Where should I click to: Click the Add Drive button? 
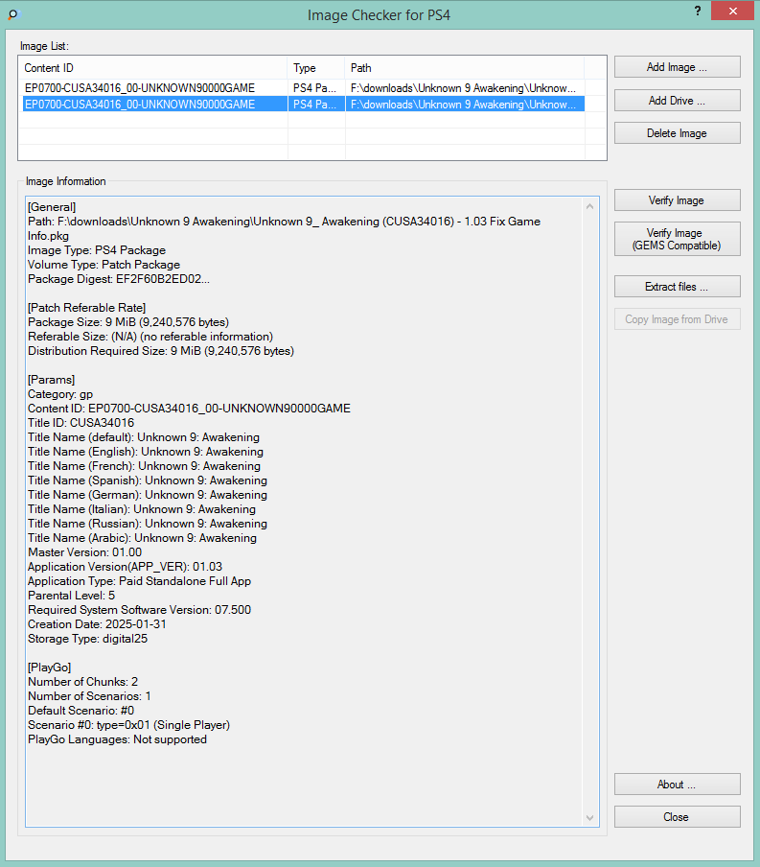pyautogui.click(x=677, y=101)
